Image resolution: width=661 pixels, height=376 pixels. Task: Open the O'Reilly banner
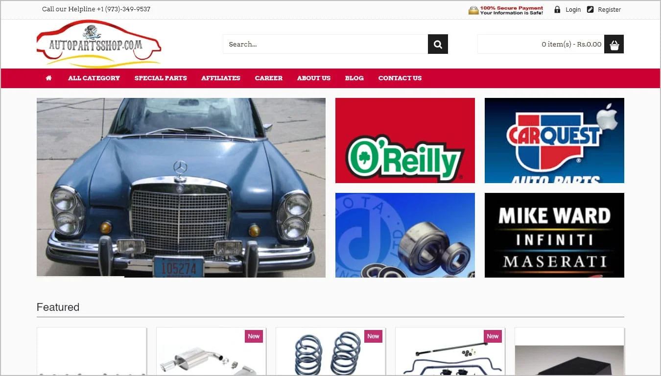(x=405, y=141)
